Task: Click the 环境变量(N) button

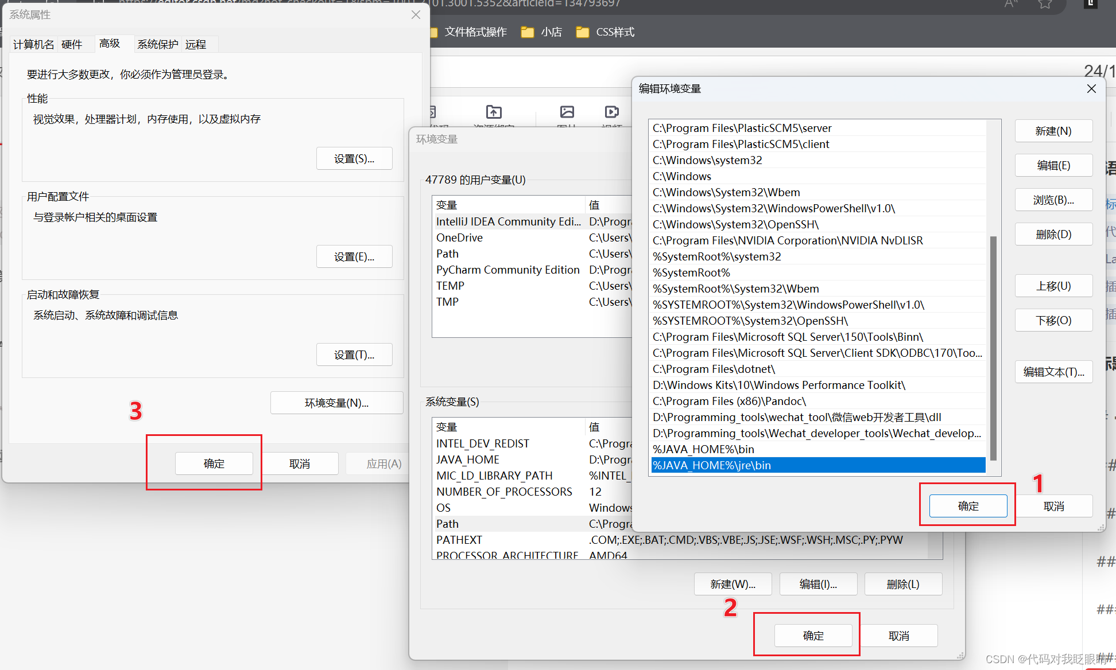Action: point(336,403)
